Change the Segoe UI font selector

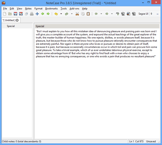pos(143,14)
